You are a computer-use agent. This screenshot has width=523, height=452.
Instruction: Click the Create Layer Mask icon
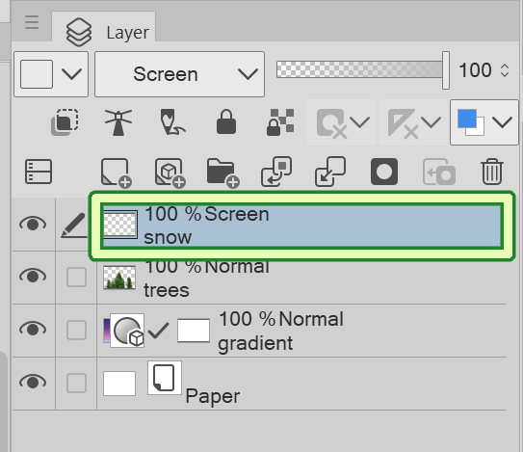[x=384, y=172]
